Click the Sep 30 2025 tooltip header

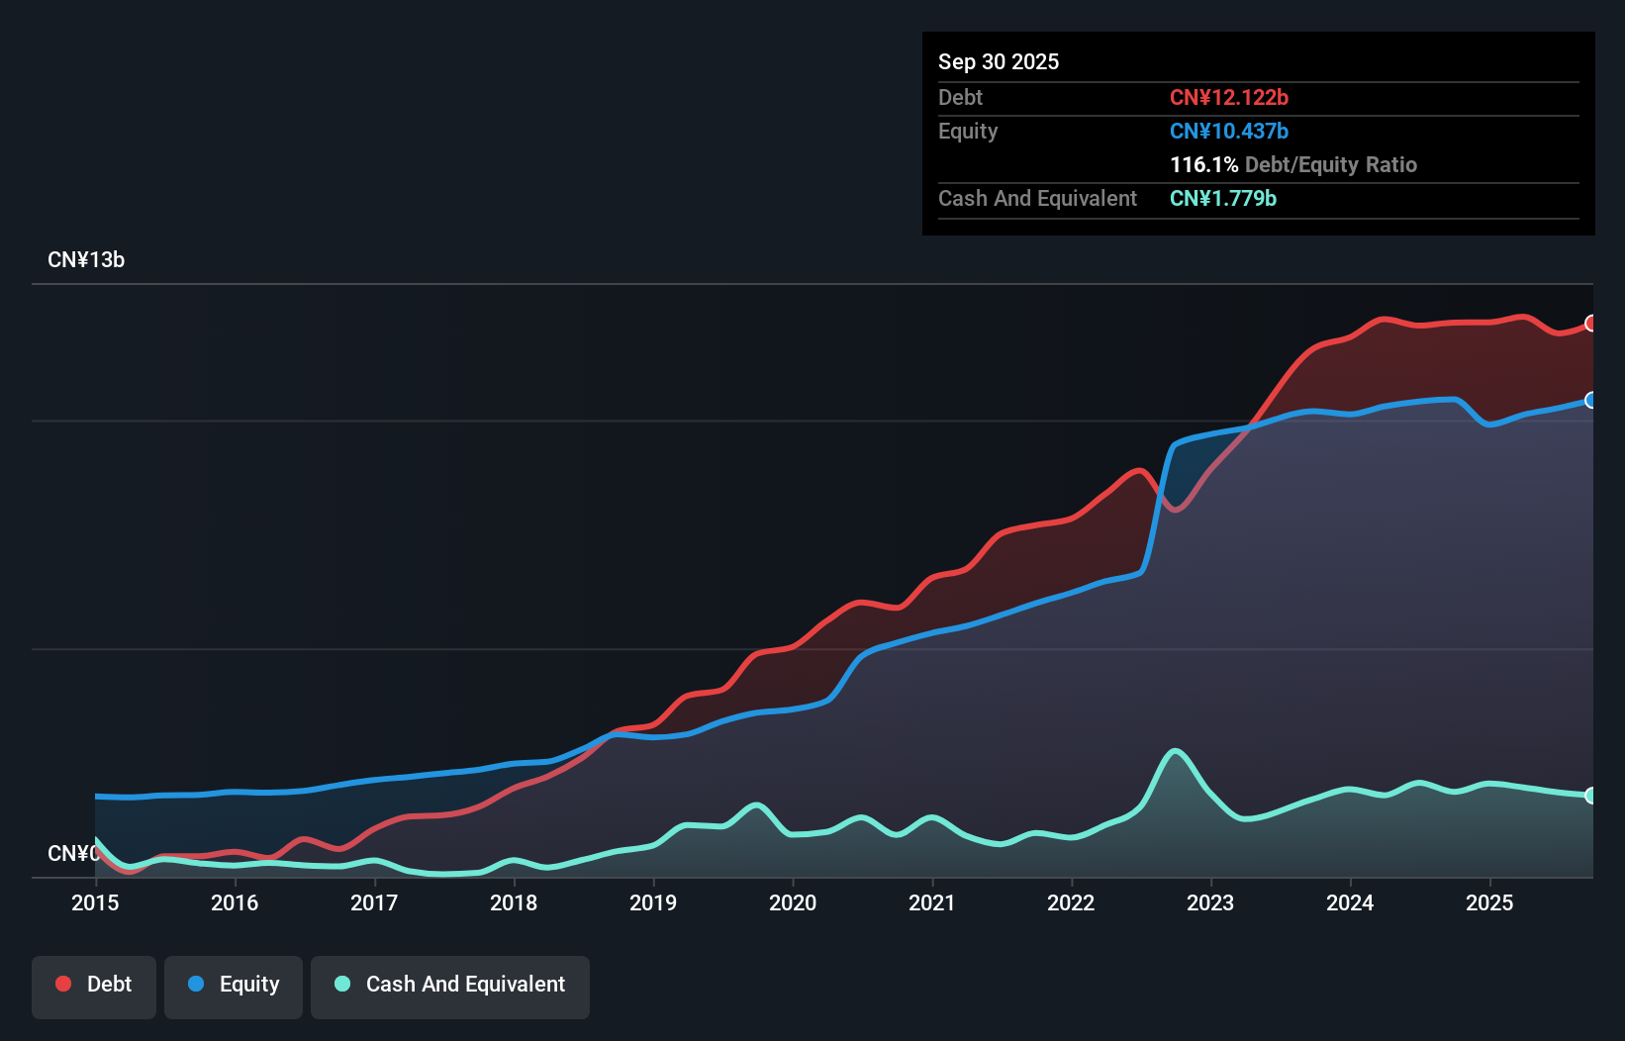[999, 61]
